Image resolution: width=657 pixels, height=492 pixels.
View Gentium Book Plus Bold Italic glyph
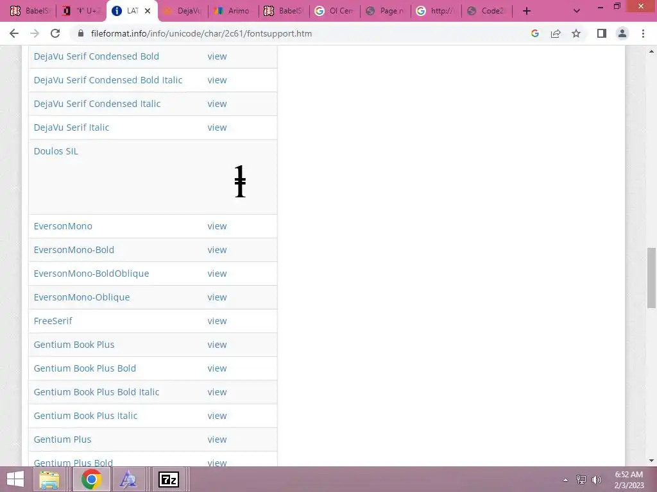point(217,392)
